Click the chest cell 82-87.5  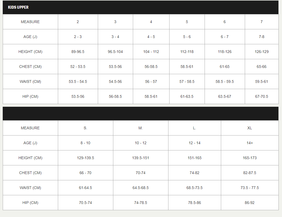[249, 173]
